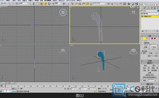Click the Align tool icon

(113, 4)
